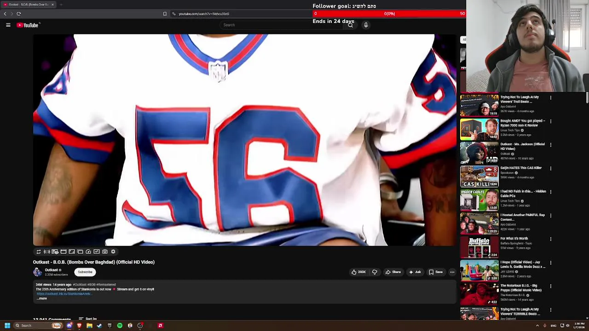Click into the YouTube search field
Viewport: 589px width, 331px height.
click(x=281, y=25)
